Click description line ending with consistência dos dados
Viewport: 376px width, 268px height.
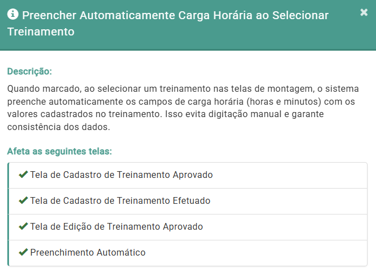tap(59, 127)
